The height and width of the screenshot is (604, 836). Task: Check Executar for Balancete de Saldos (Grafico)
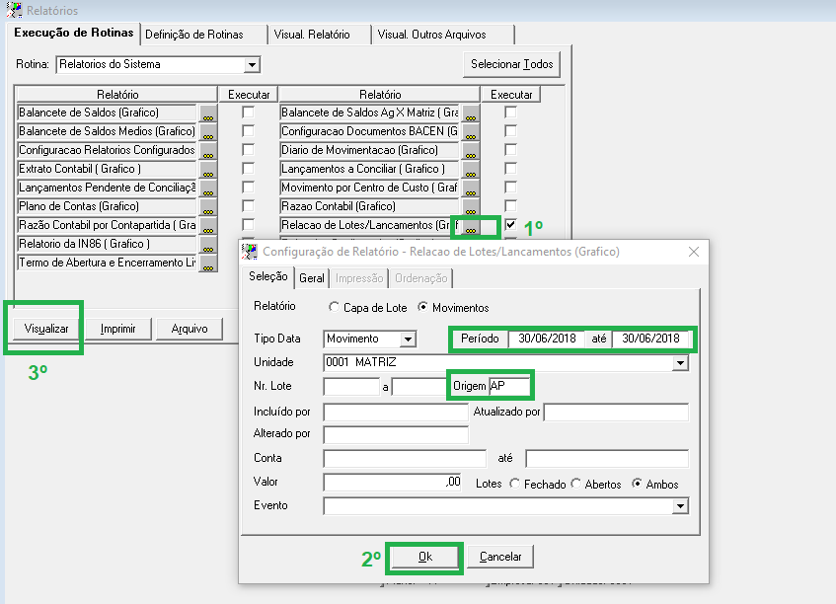coord(248,113)
